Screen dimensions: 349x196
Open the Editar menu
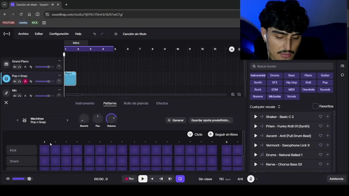pos(39,34)
